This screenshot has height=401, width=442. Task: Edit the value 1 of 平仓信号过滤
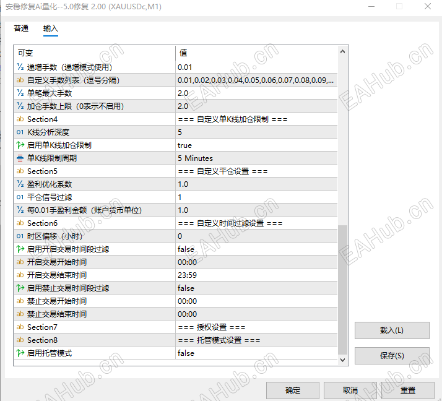pos(256,197)
